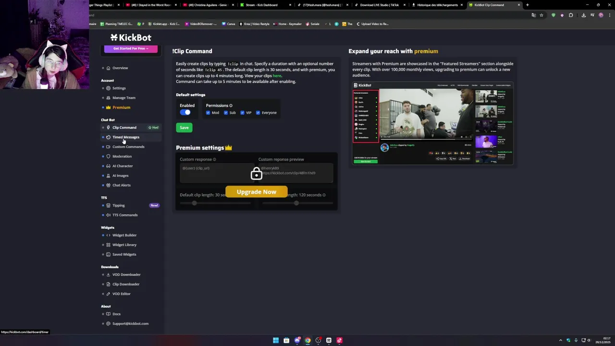Screen dimensions: 615x346
Task: Open Widget Library grid icon
Action: click(x=108, y=245)
